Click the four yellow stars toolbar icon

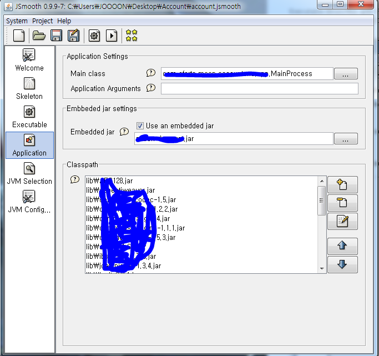coord(132,36)
